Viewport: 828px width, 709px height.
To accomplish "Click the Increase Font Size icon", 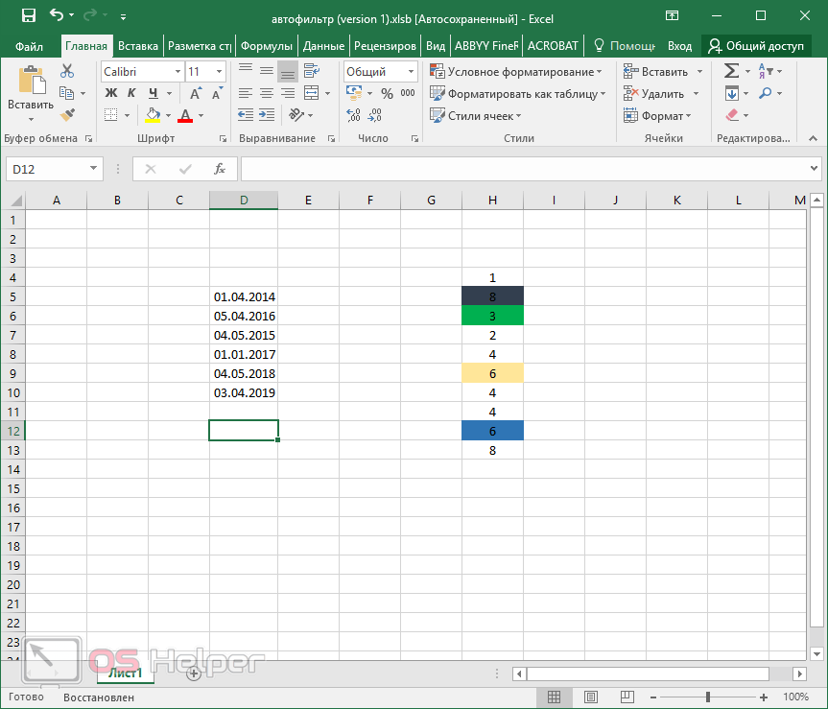I will click(x=197, y=94).
